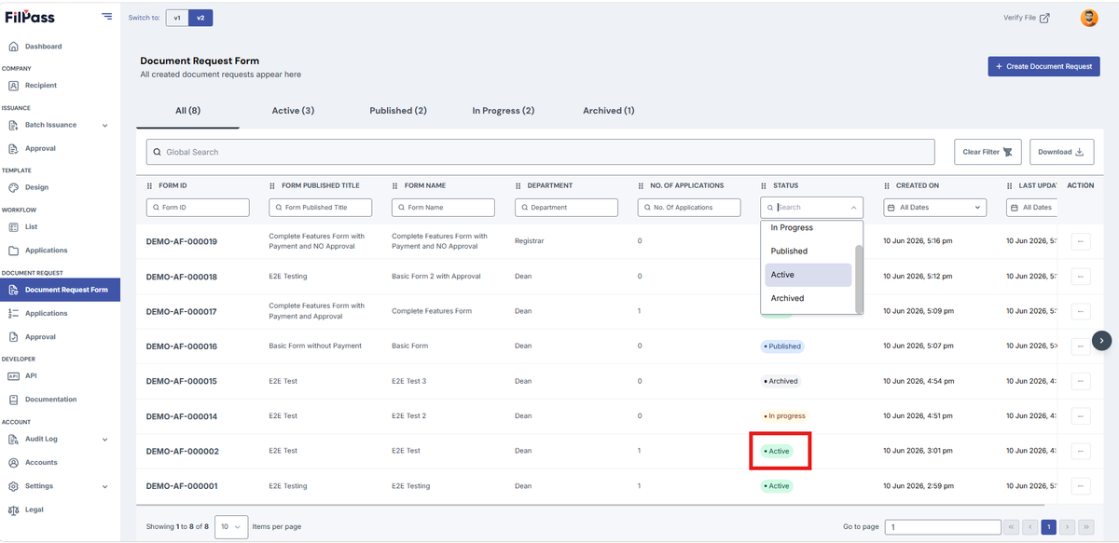Click the status dropdown list scrollbar
Image resolution: width=1119 pixels, height=543 pixels.
[x=859, y=278]
